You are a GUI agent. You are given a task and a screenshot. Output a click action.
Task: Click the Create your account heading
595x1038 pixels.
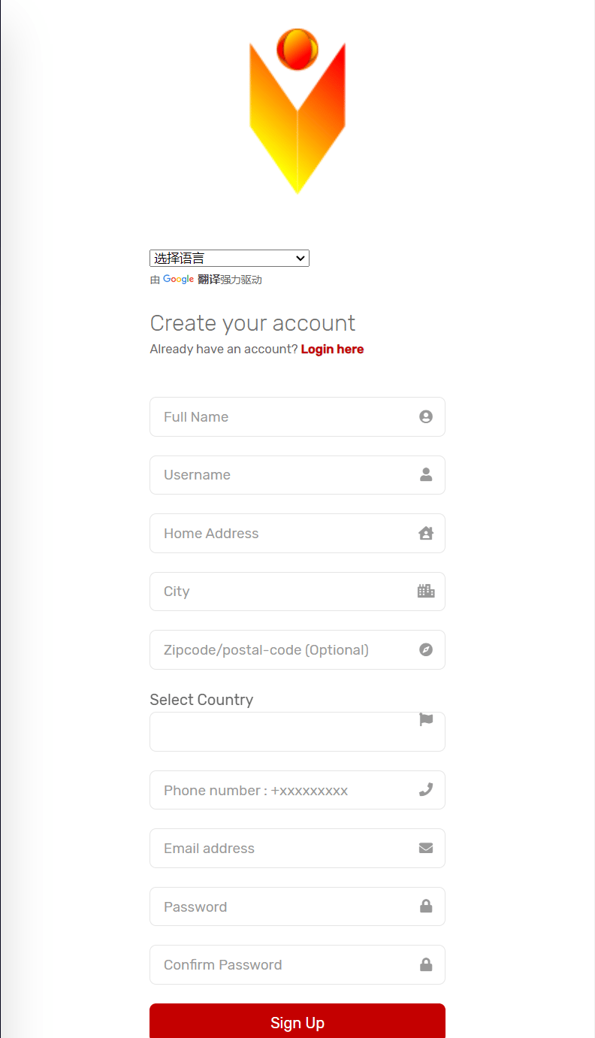(252, 323)
